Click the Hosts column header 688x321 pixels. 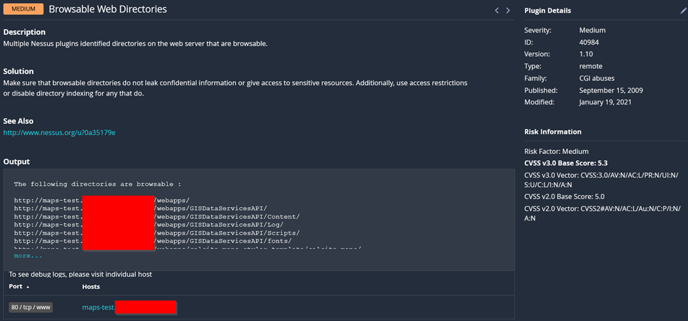tap(91, 287)
